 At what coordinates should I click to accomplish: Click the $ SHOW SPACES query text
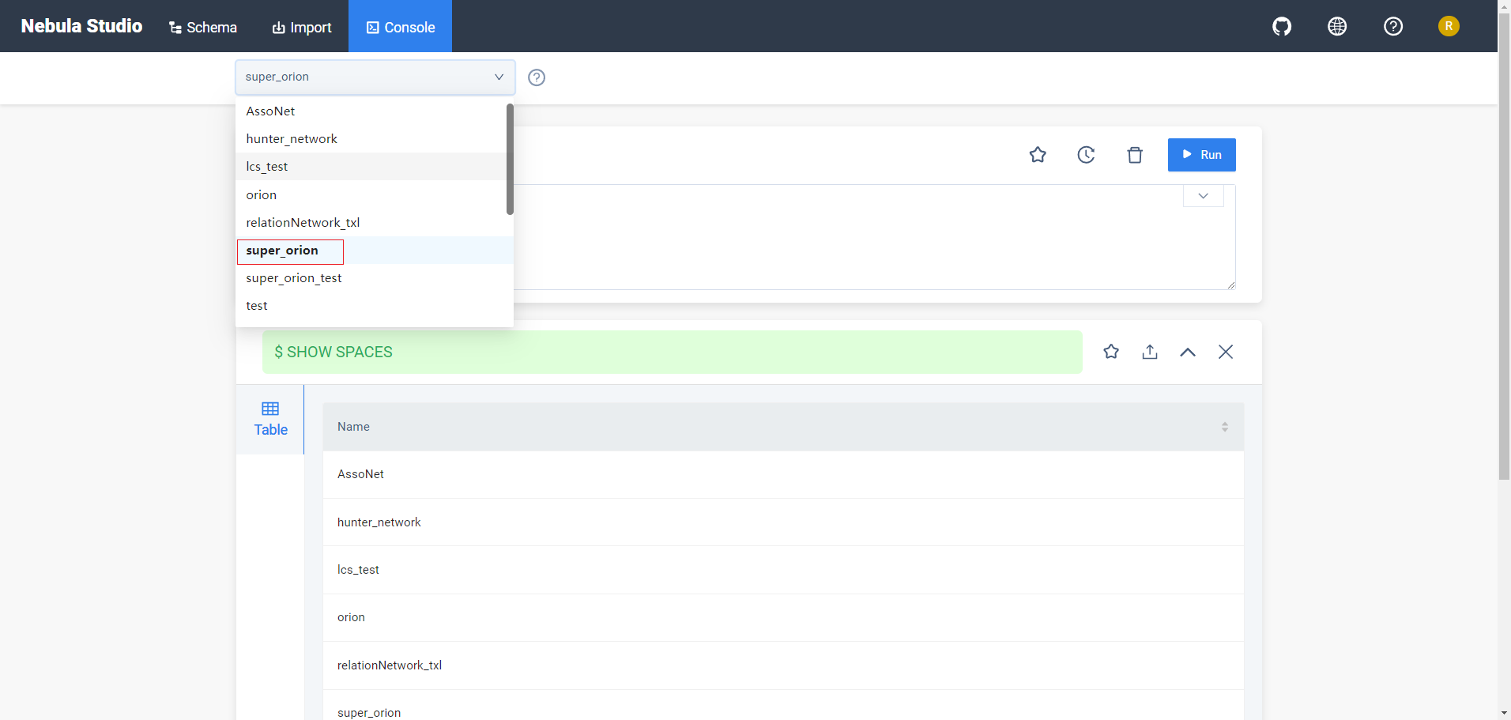(333, 352)
